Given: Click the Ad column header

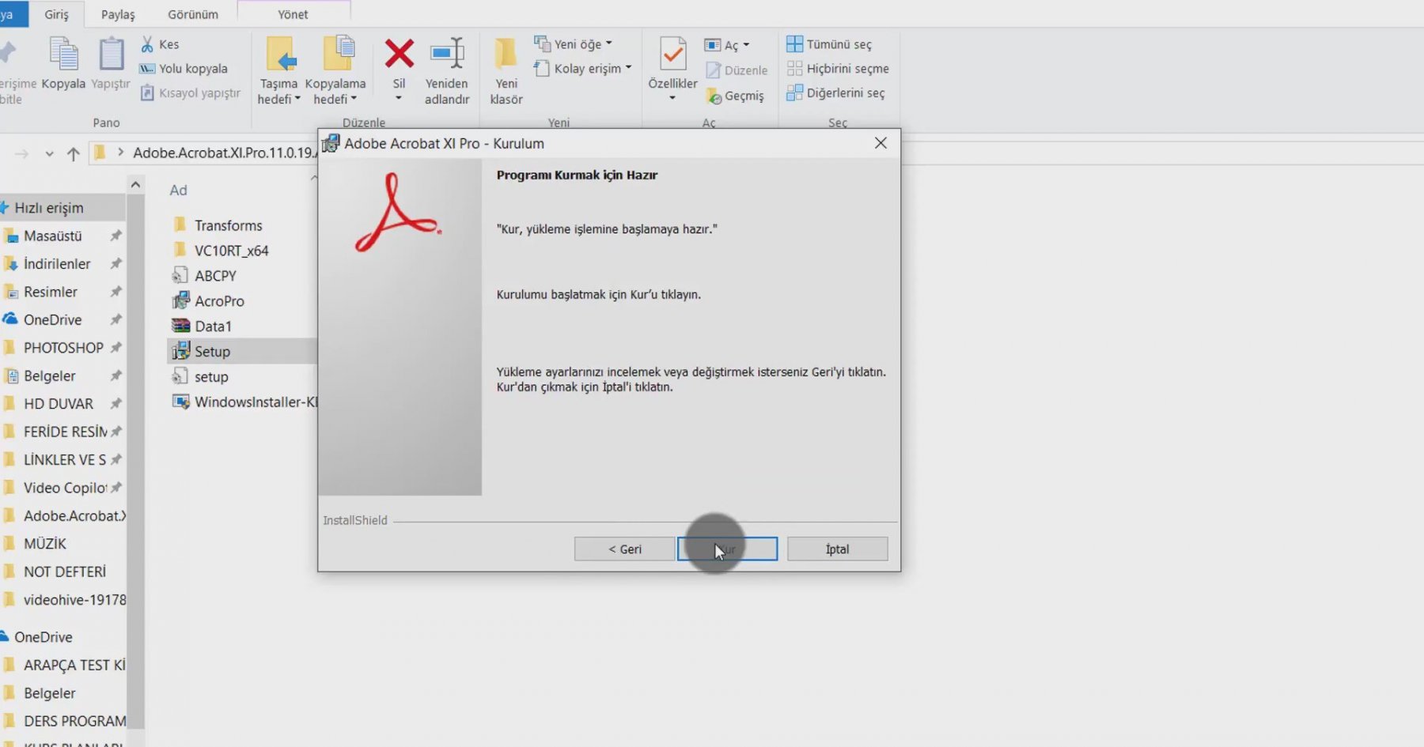Looking at the screenshot, I should click(178, 191).
